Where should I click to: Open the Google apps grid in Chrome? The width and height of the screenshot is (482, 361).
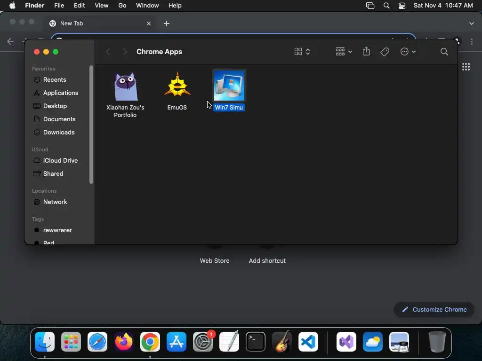466,67
